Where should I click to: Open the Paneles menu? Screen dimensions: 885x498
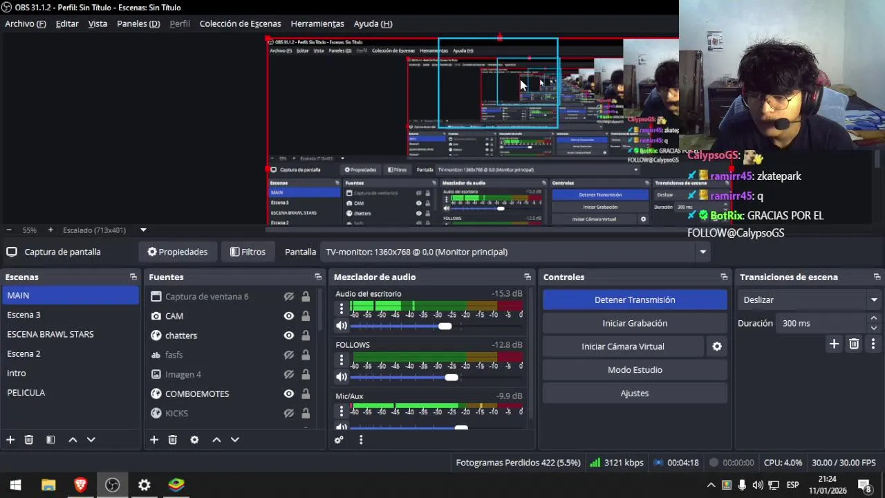tap(138, 24)
